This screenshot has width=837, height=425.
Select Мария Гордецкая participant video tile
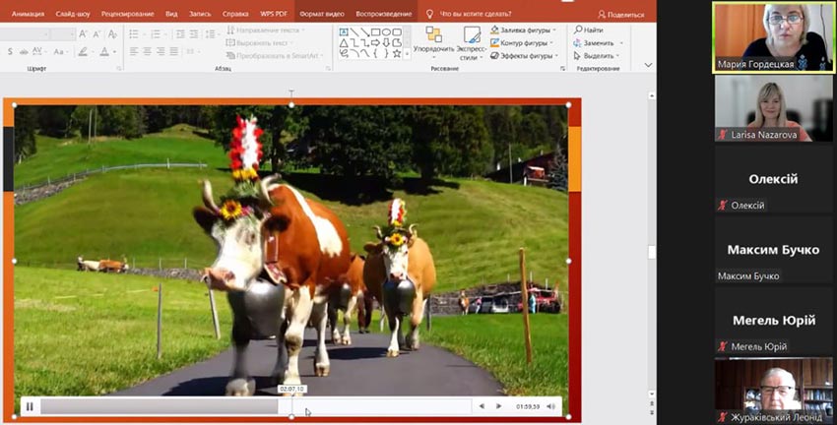(x=773, y=36)
